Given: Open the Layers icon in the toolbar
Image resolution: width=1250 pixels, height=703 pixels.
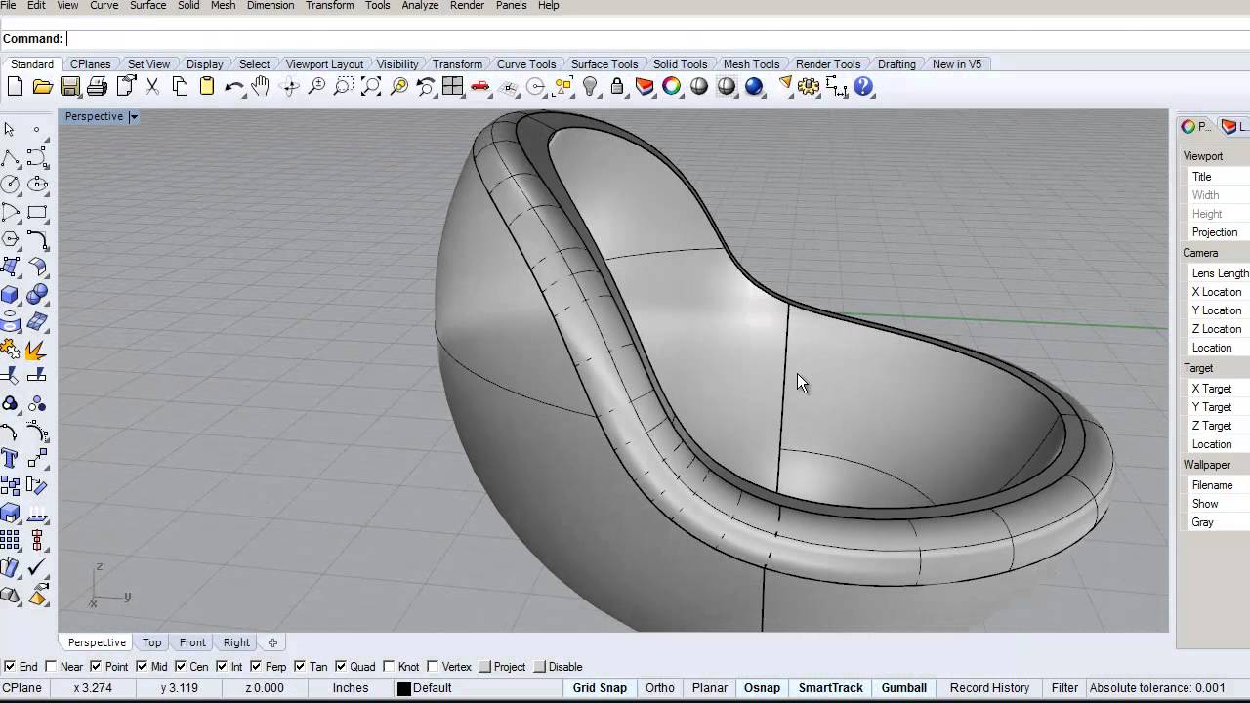Looking at the screenshot, I should pyautogui.click(x=645, y=87).
